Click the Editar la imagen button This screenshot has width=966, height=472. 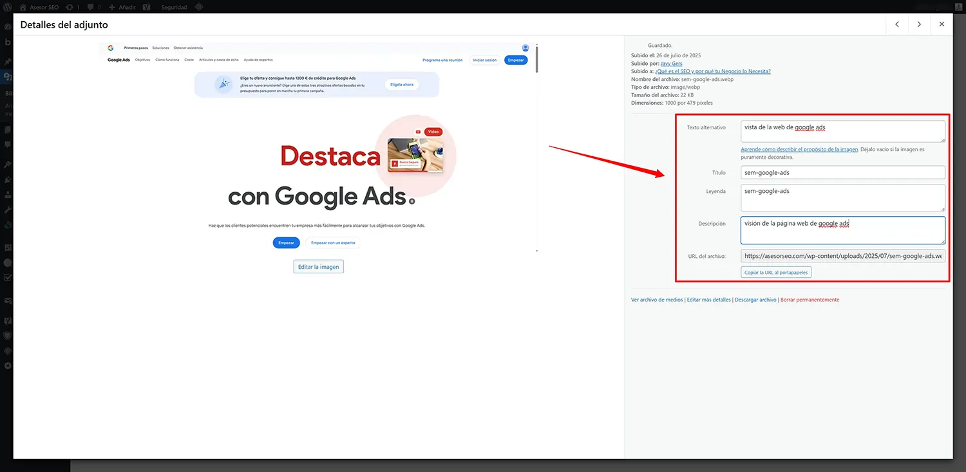[318, 266]
